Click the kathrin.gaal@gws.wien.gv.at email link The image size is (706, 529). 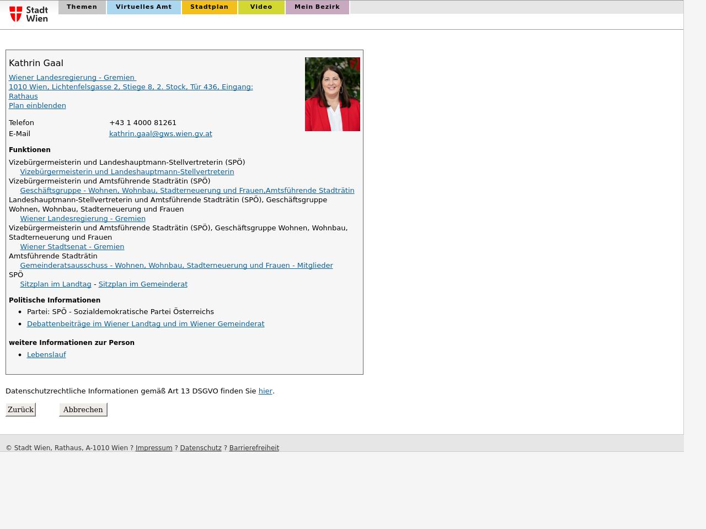click(x=161, y=134)
